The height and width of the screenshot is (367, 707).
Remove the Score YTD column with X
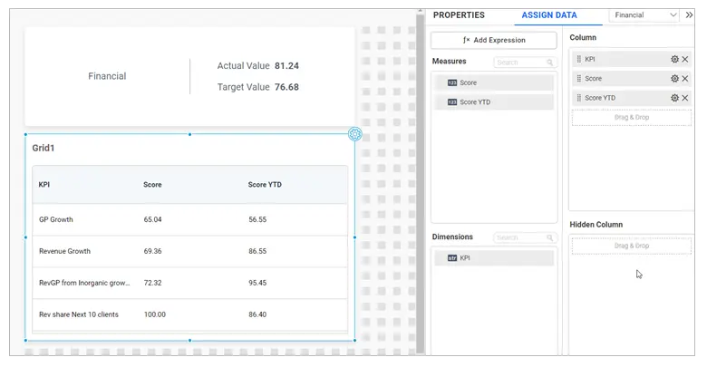[685, 98]
